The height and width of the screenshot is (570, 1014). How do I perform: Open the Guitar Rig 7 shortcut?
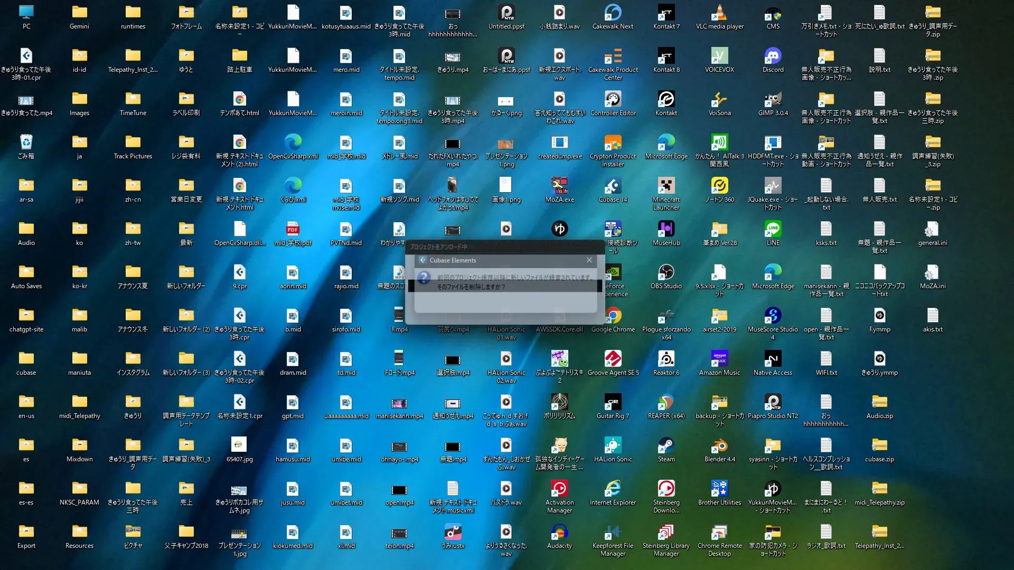point(613,403)
